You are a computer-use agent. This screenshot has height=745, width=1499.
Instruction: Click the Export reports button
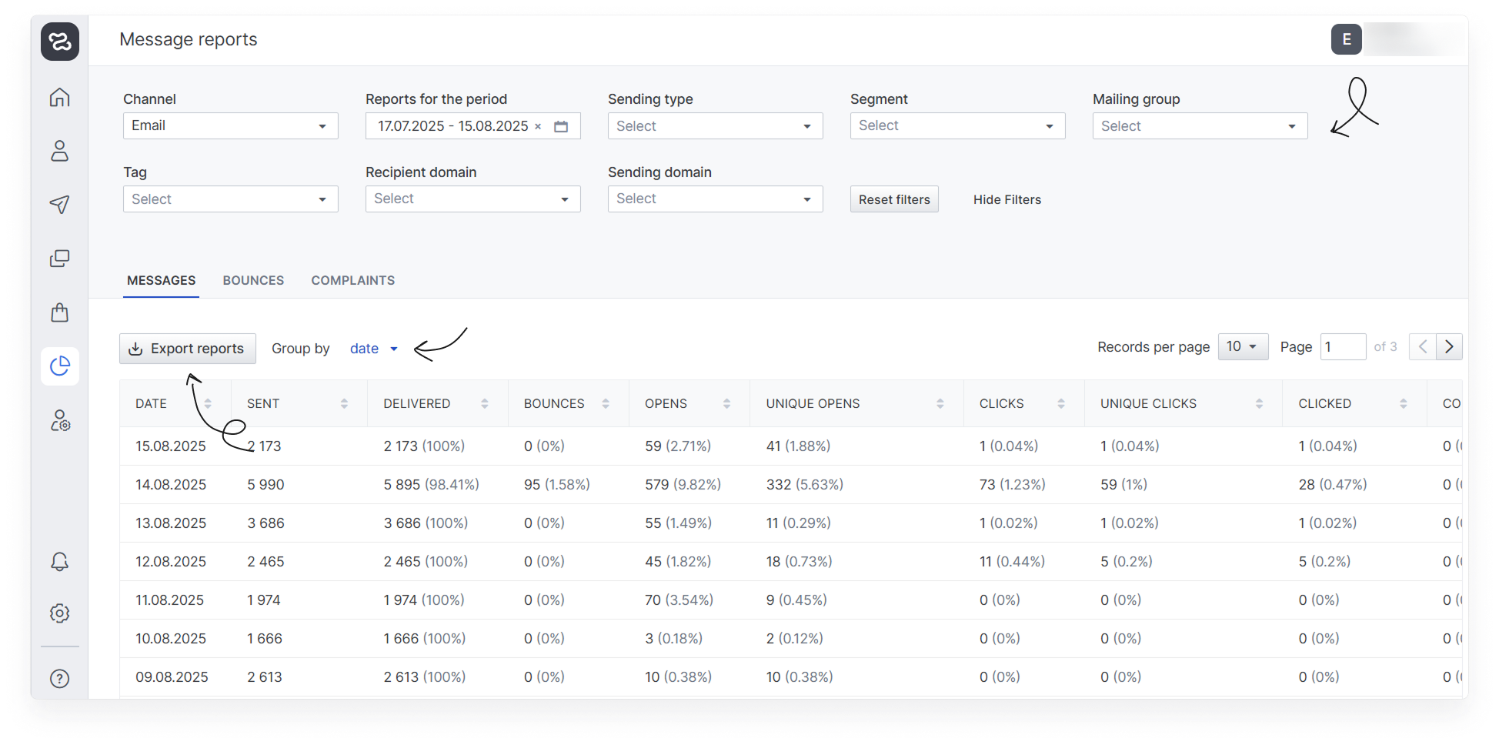188,349
